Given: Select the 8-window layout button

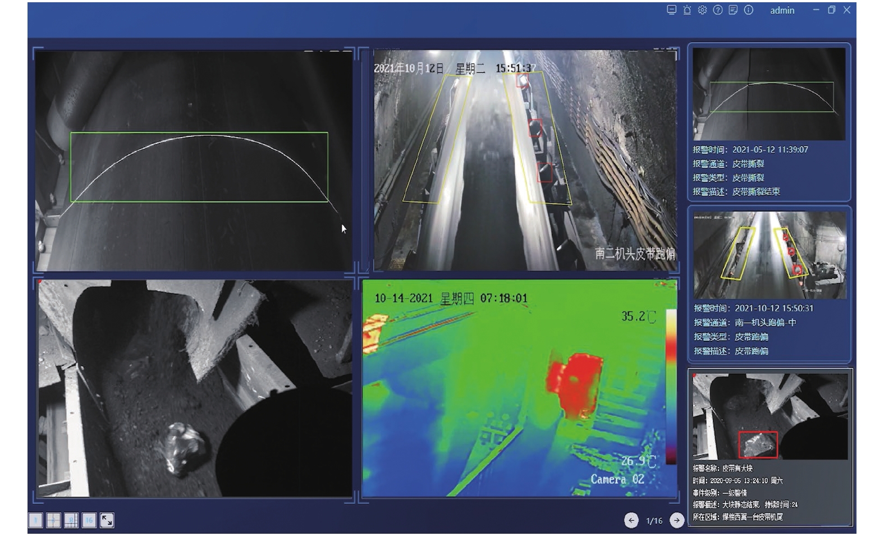Looking at the screenshot, I should 71,520.
